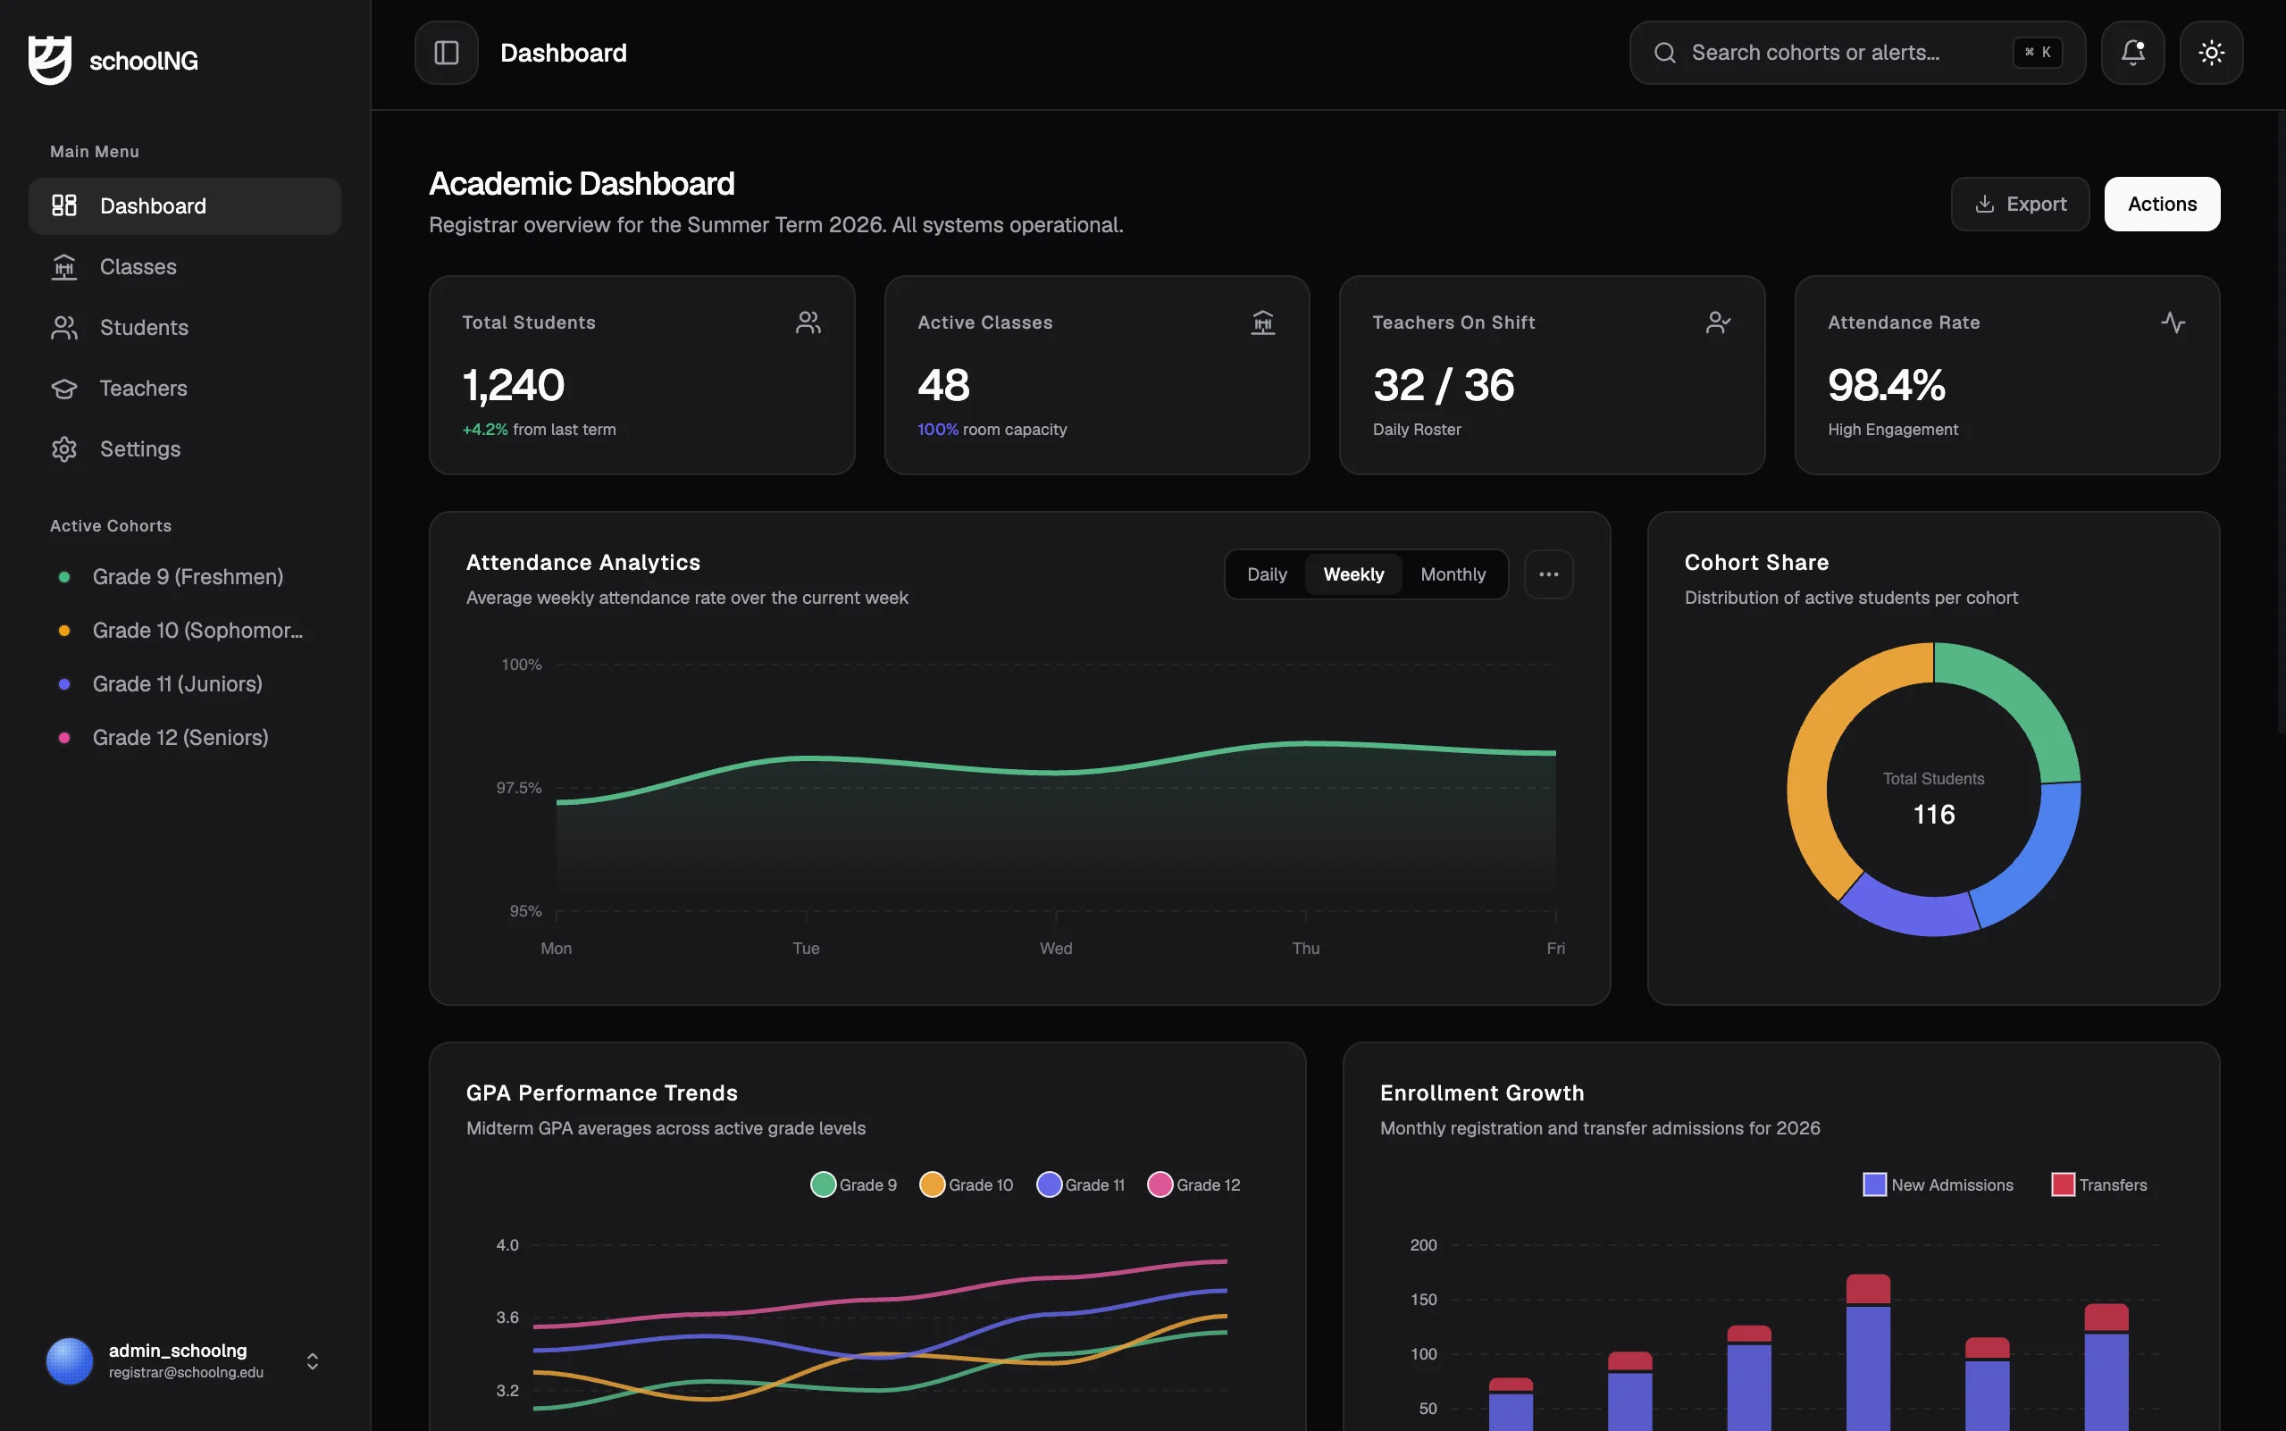
Task: Toggle Grade 12 series in GPA legend
Action: click(1194, 1185)
